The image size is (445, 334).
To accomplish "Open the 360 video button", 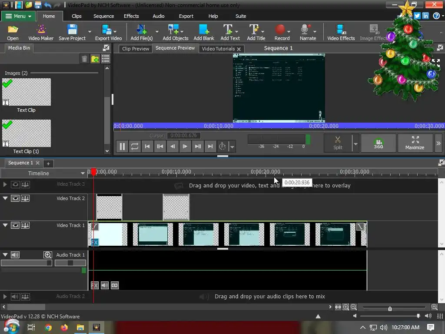I will pos(379,143).
